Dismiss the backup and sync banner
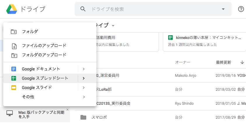 [67, 110]
